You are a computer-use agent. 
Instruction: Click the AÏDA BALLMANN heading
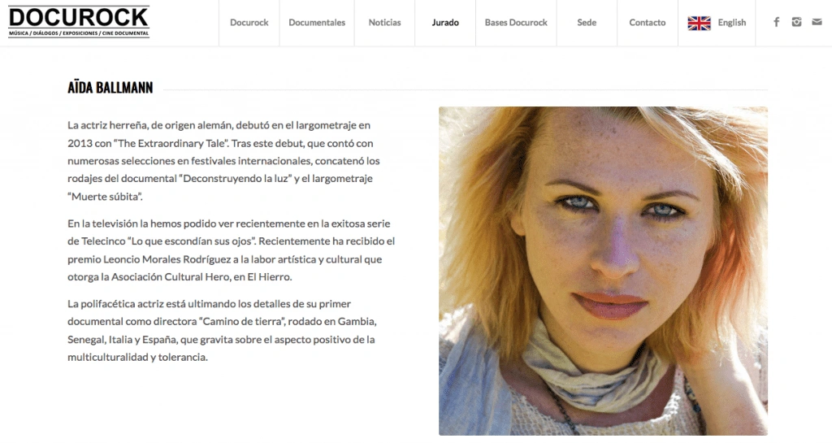110,88
